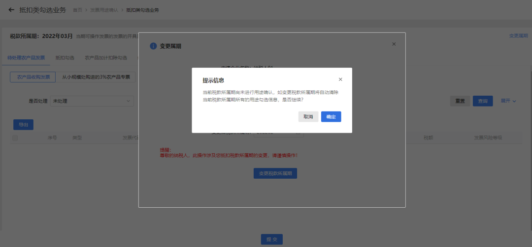This screenshot has height=247, width=532.
Task: Click the 提示信息 dialog title
Action: (x=213, y=81)
